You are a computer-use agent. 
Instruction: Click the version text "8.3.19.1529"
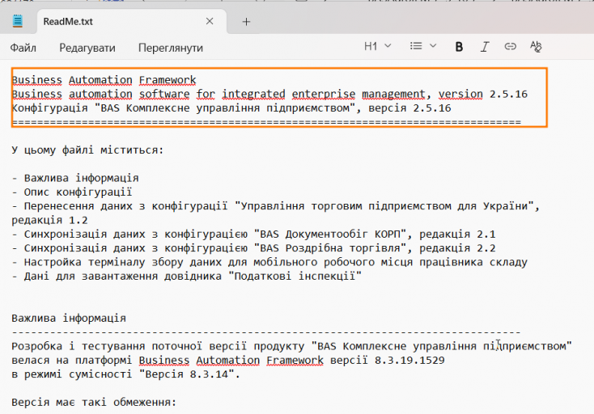pyautogui.click(x=409, y=361)
